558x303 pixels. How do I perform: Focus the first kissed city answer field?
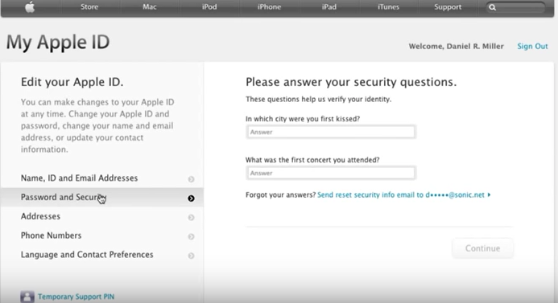pyautogui.click(x=331, y=132)
